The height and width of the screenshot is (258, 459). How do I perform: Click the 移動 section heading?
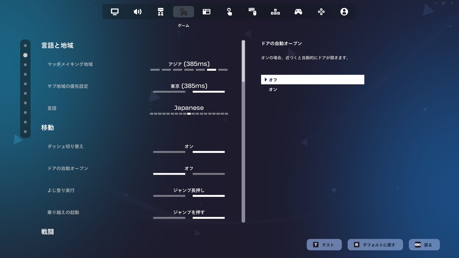pos(47,128)
